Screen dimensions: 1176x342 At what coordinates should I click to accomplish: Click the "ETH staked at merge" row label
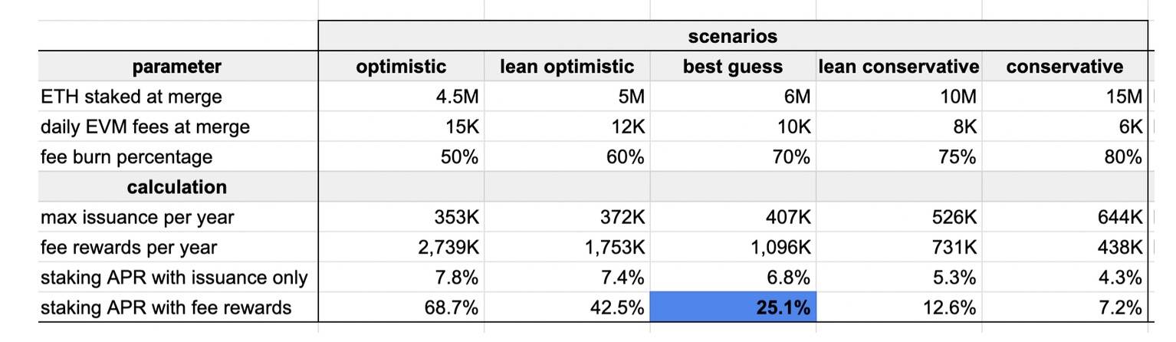point(131,97)
